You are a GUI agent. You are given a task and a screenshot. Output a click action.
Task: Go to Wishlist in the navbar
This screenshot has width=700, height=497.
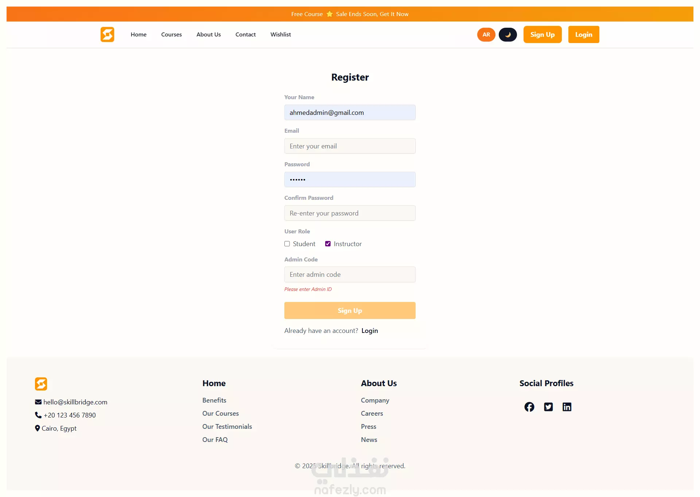click(280, 35)
